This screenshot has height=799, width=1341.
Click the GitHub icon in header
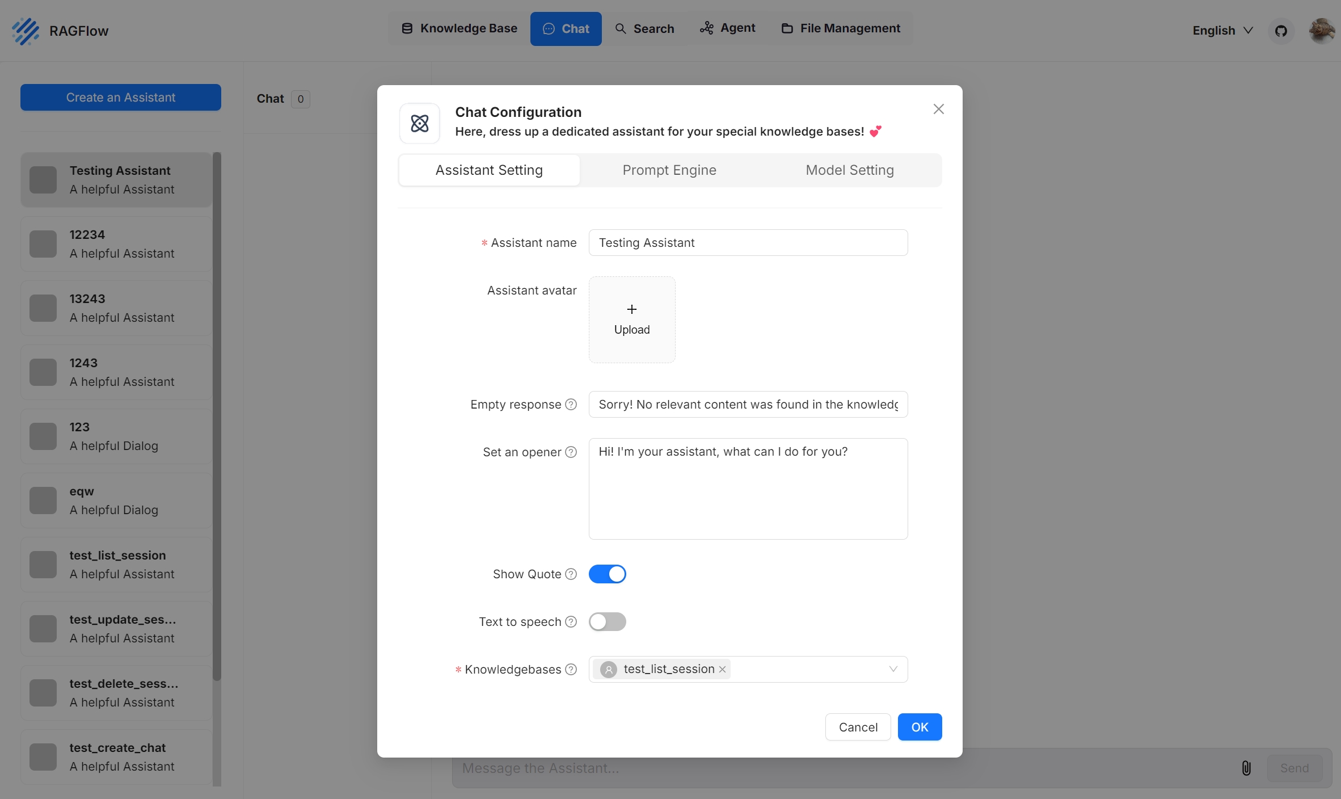(x=1281, y=31)
